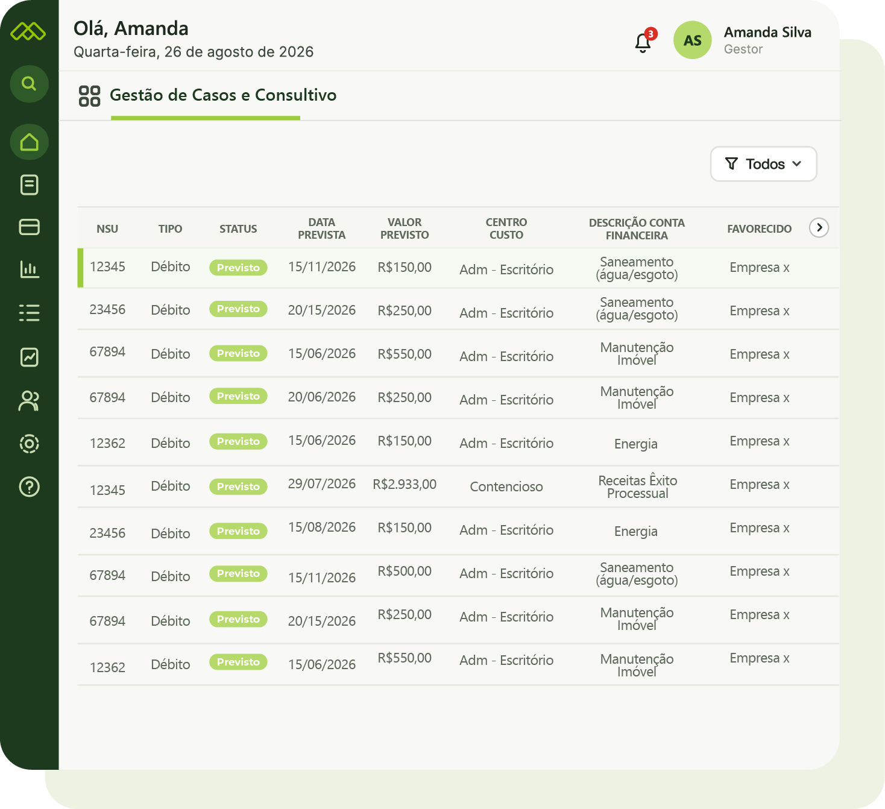This screenshot has height=809, width=885.
Task: Select the Gestão de Casos e Consultivo tab
Action: (223, 95)
